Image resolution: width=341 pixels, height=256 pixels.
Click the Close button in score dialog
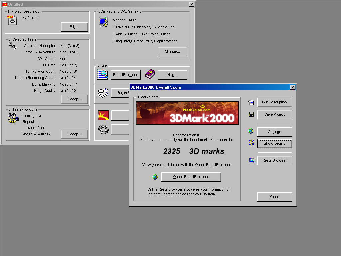click(x=275, y=197)
